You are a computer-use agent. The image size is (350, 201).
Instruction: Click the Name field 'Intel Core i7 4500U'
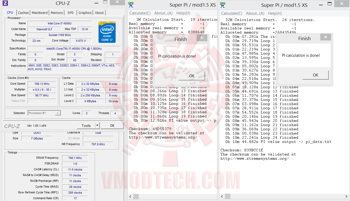pos(60,23)
